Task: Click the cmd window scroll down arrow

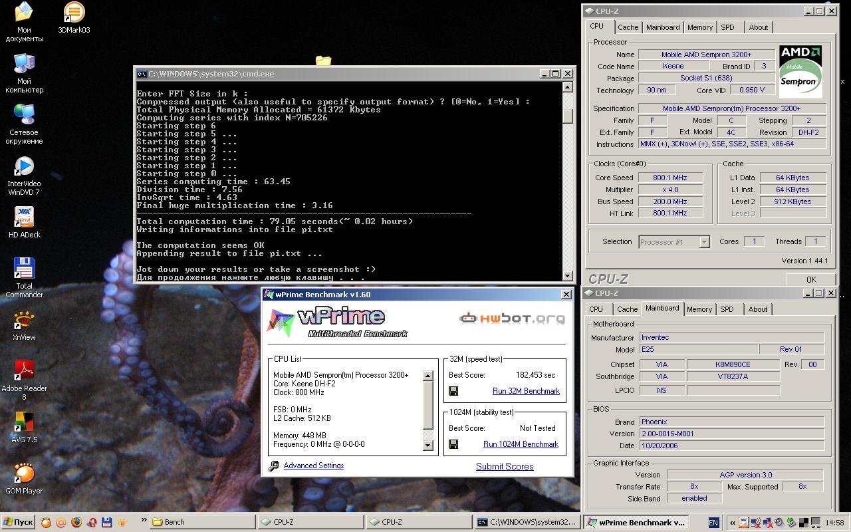Action: [567, 275]
